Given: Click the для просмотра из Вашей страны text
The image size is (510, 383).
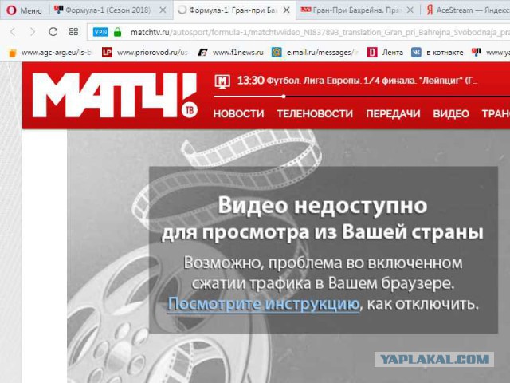Looking at the screenshot, I should (x=322, y=232).
